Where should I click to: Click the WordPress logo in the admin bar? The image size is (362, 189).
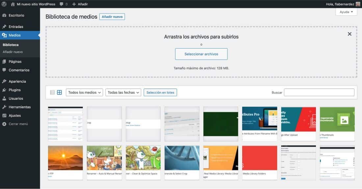pyautogui.click(x=3, y=4)
